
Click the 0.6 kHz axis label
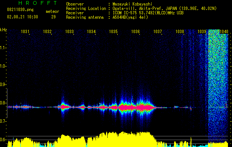tap(3, 140)
